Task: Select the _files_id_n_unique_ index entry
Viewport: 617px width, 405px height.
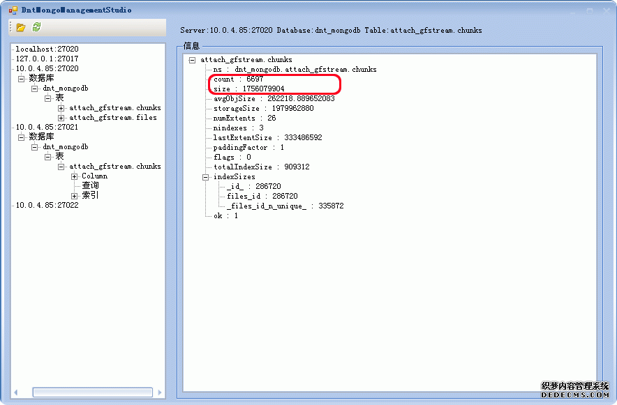Action: [x=285, y=206]
